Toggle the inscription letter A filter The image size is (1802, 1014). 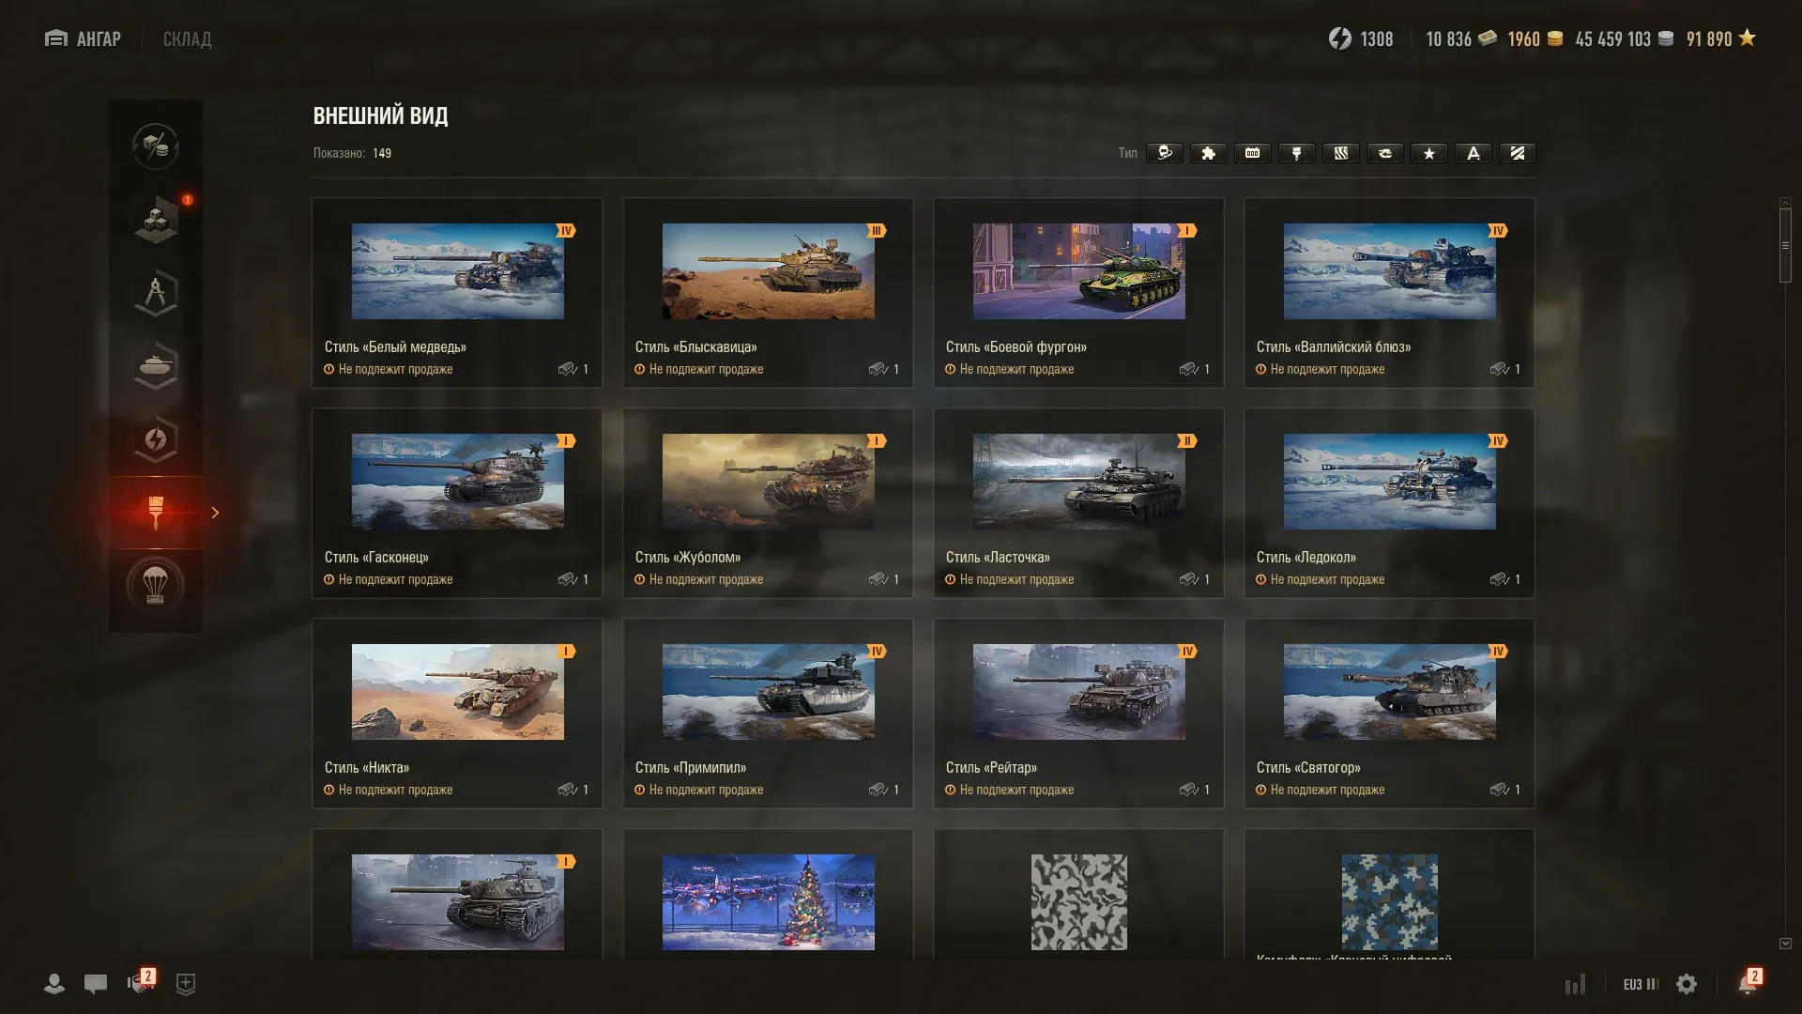pyautogui.click(x=1473, y=153)
